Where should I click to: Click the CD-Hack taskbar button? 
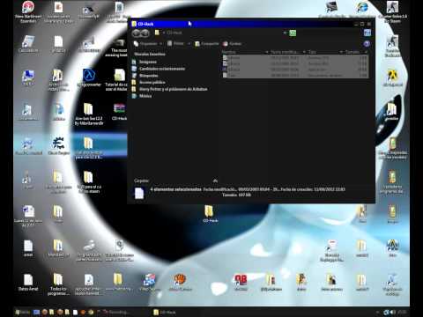165,312
